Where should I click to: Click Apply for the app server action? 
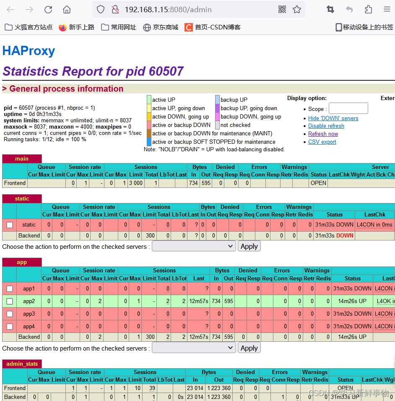click(249, 348)
